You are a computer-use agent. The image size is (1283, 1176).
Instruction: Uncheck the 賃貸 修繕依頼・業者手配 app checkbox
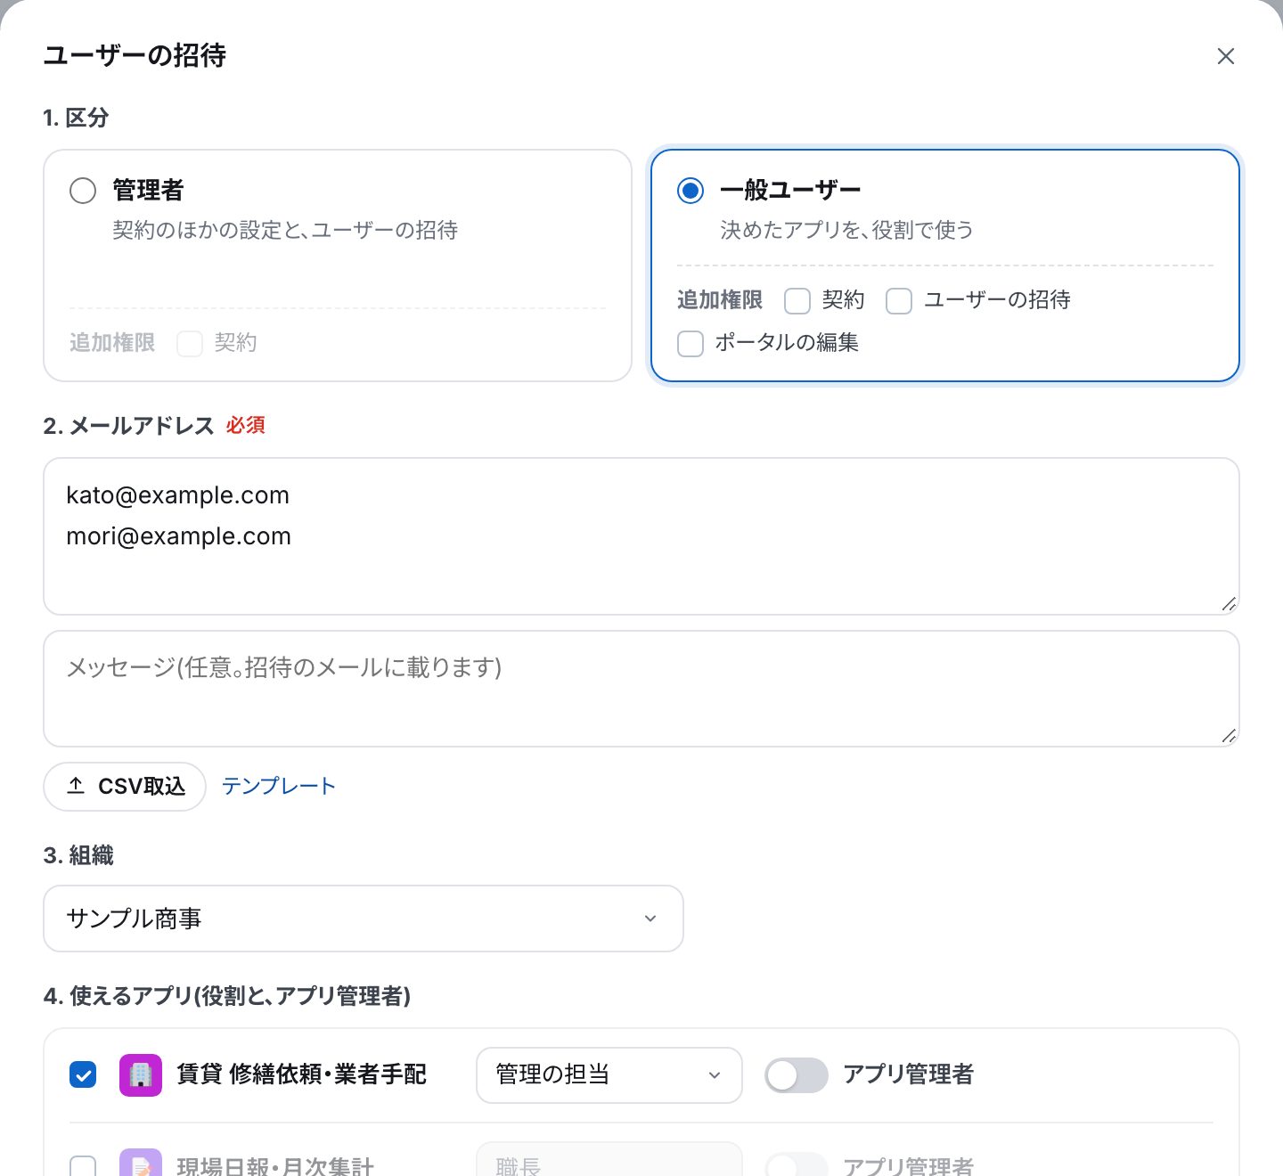[83, 1075]
